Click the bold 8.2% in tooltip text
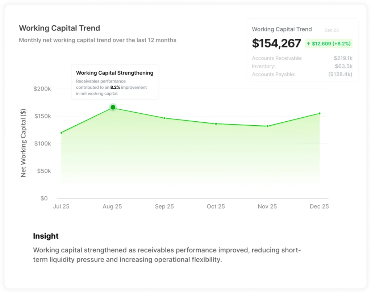 click(x=115, y=88)
